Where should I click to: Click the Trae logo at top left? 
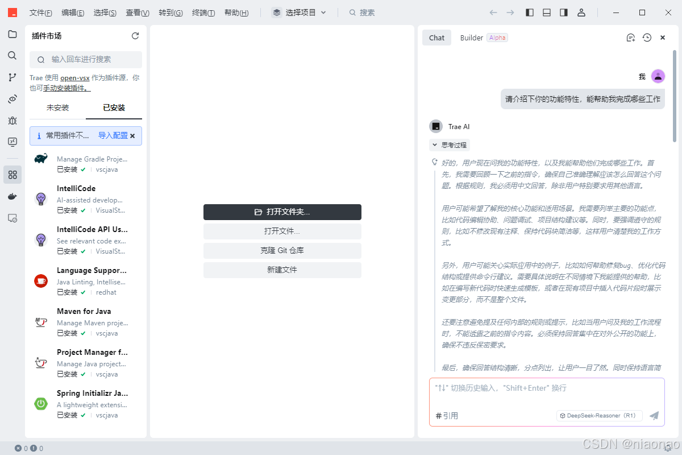click(x=13, y=13)
